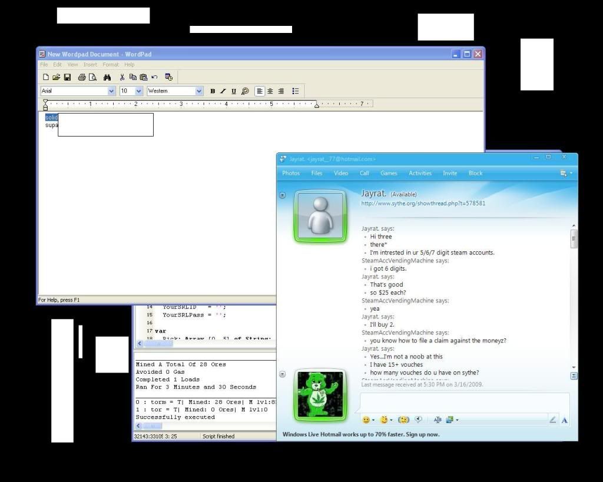Open the background picker dropdown in Messenger

pyautogui.click(x=452, y=420)
